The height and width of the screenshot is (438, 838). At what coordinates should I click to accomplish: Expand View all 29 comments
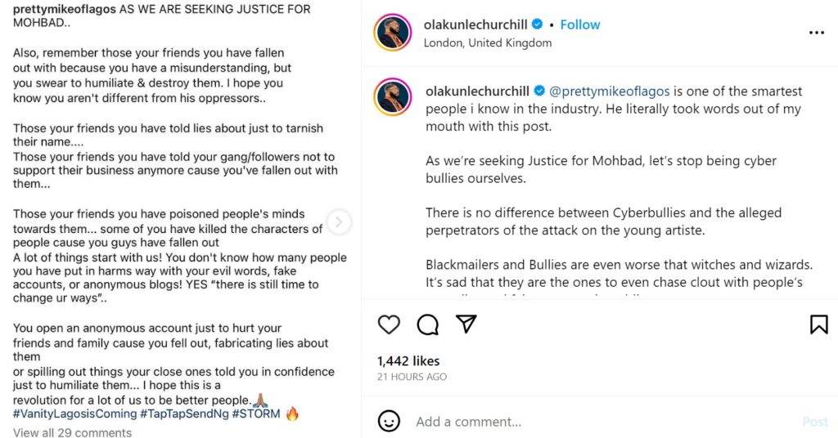(x=72, y=432)
